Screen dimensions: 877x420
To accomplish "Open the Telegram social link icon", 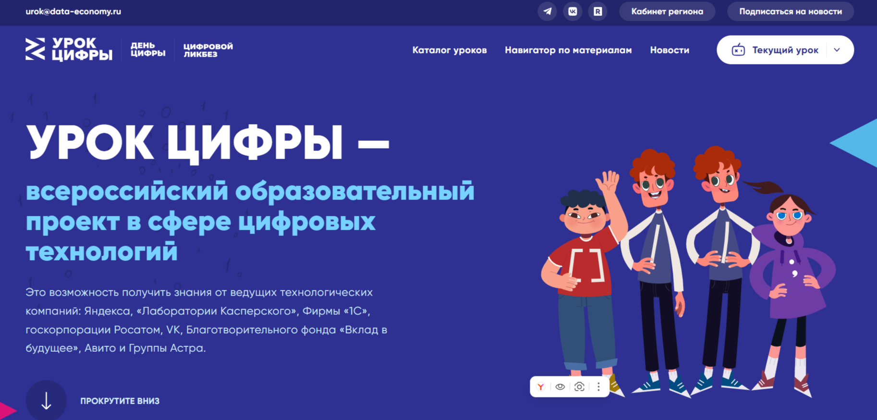I will point(547,12).
